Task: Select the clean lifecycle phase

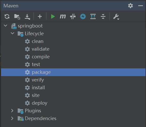Action: pos(38,41)
